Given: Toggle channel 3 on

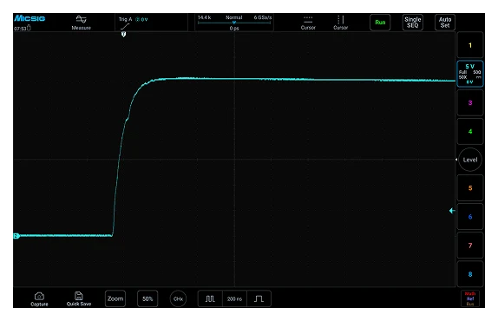Looking at the screenshot, I should pos(470,102).
